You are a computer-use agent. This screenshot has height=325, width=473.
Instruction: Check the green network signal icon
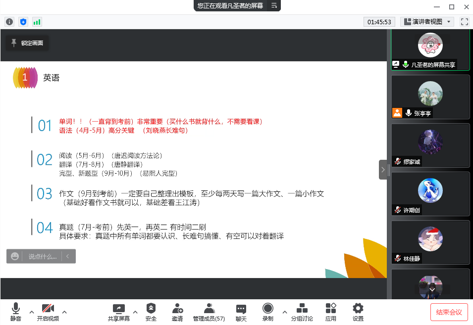[37, 22]
